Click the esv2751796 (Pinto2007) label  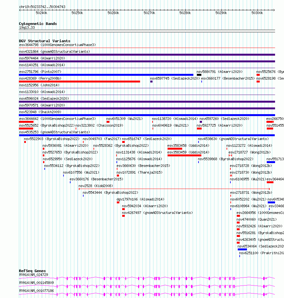(x=40, y=72)
